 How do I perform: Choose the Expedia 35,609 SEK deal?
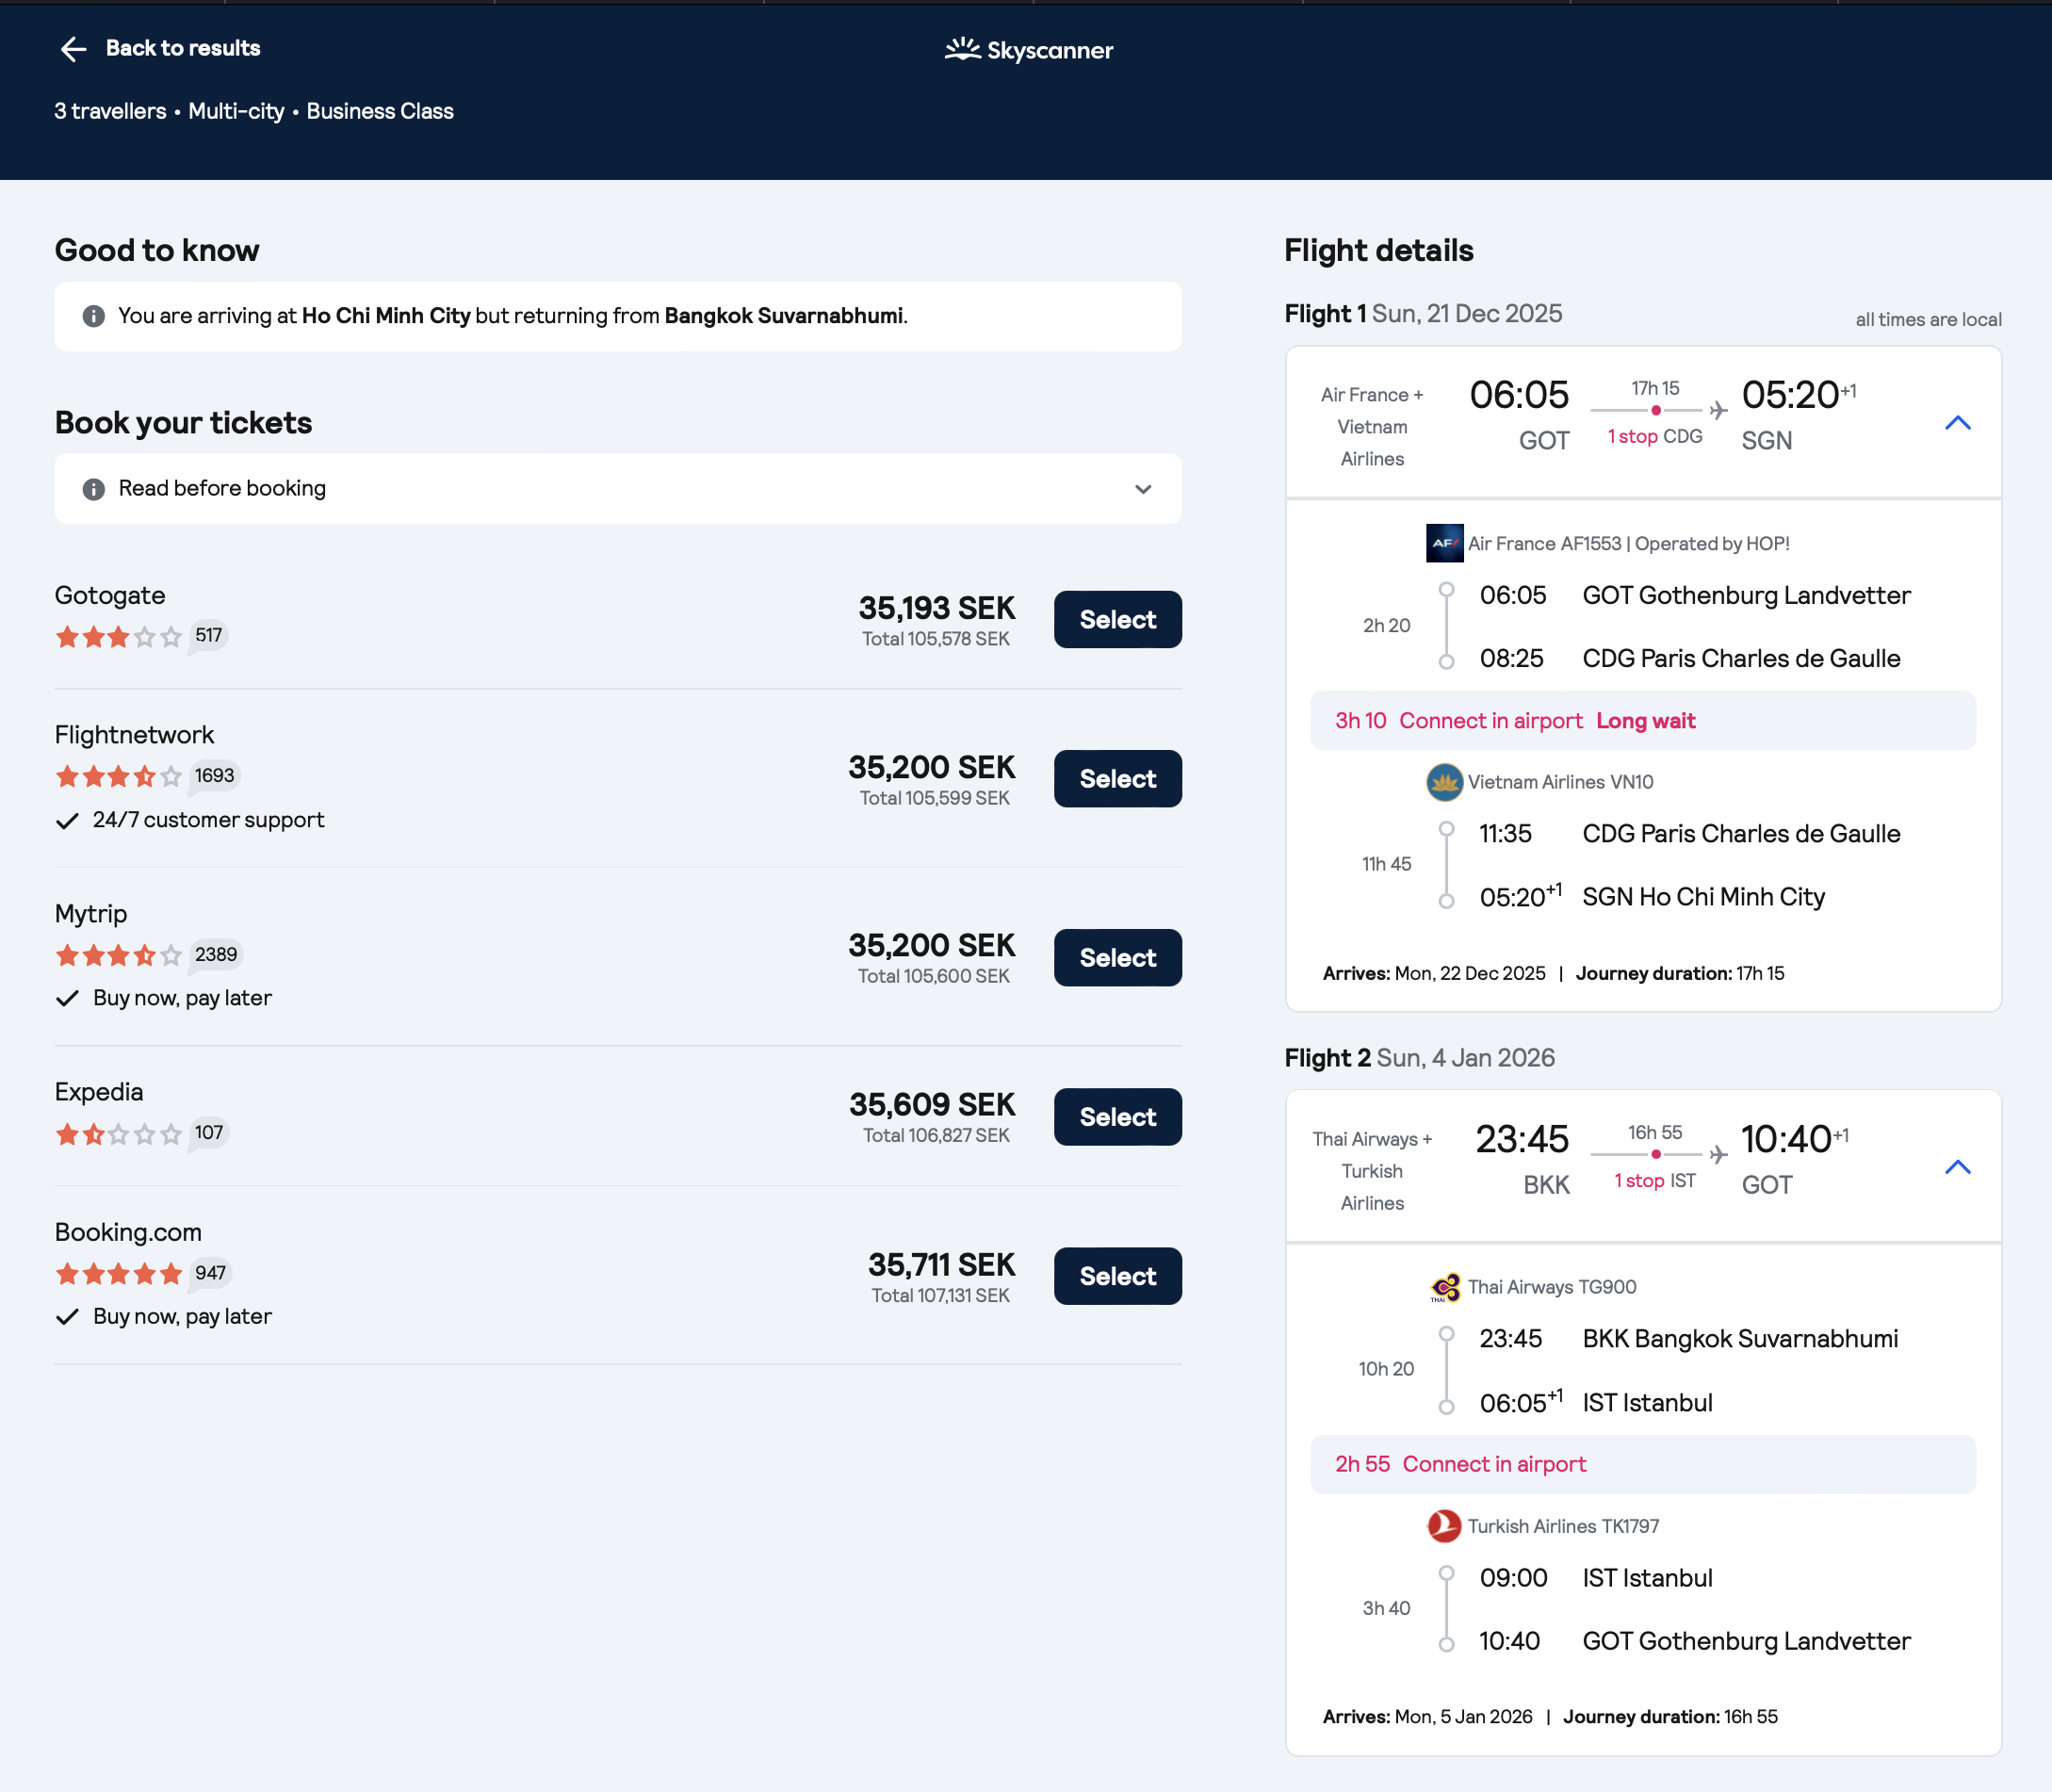click(1117, 1117)
